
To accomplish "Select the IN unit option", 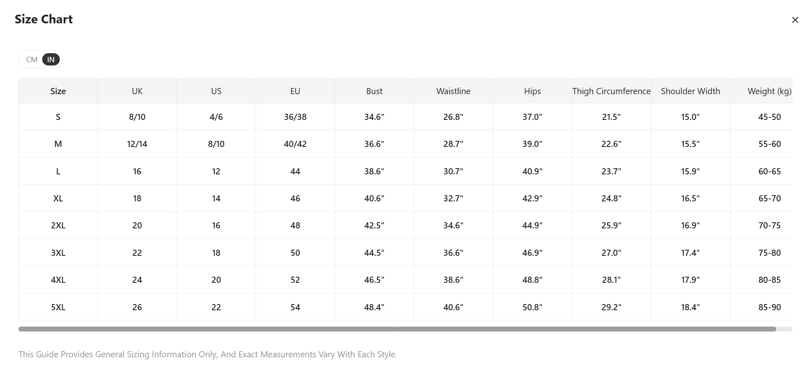I will pyautogui.click(x=51, y=60).
